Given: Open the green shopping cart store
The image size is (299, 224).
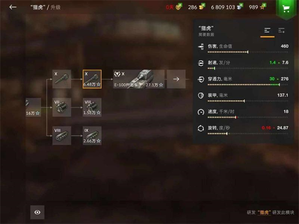Looking at the screenshot, I should click(286, 9).
